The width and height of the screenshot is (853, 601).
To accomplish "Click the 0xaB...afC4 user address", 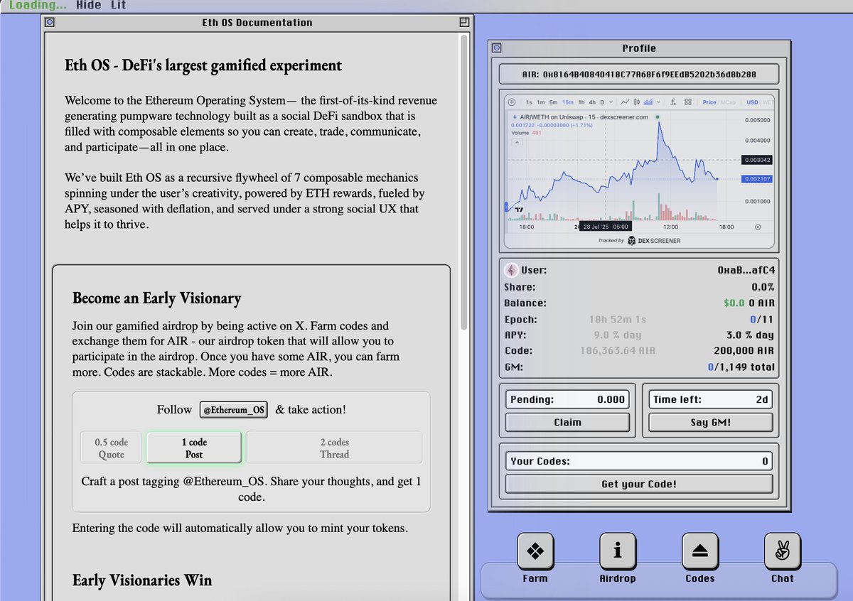I will click(x=746, y=270).
